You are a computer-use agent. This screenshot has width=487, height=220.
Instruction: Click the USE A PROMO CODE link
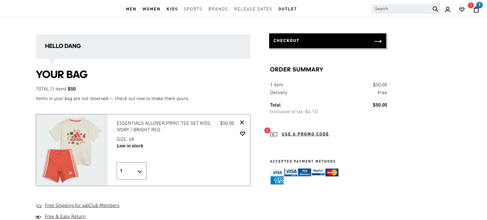coord(305,134)
